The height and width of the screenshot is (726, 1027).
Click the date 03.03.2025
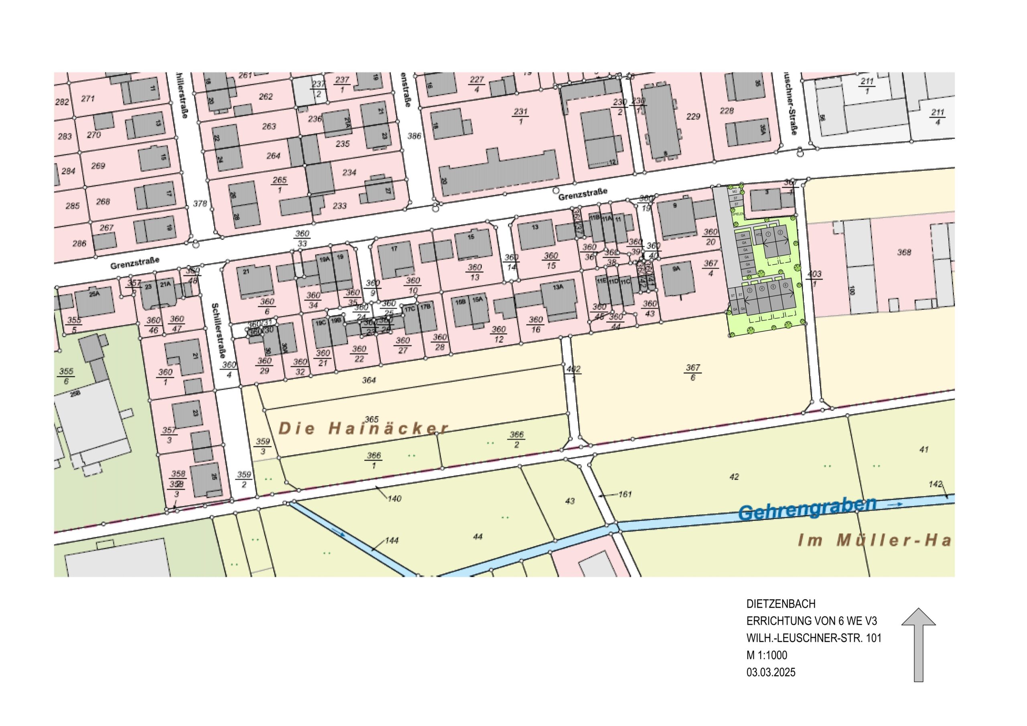click(x=771, y=672)
